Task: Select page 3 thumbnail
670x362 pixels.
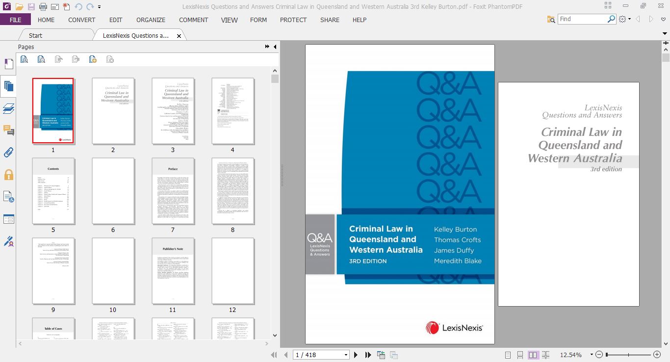Action: click(x=173, y=111)
